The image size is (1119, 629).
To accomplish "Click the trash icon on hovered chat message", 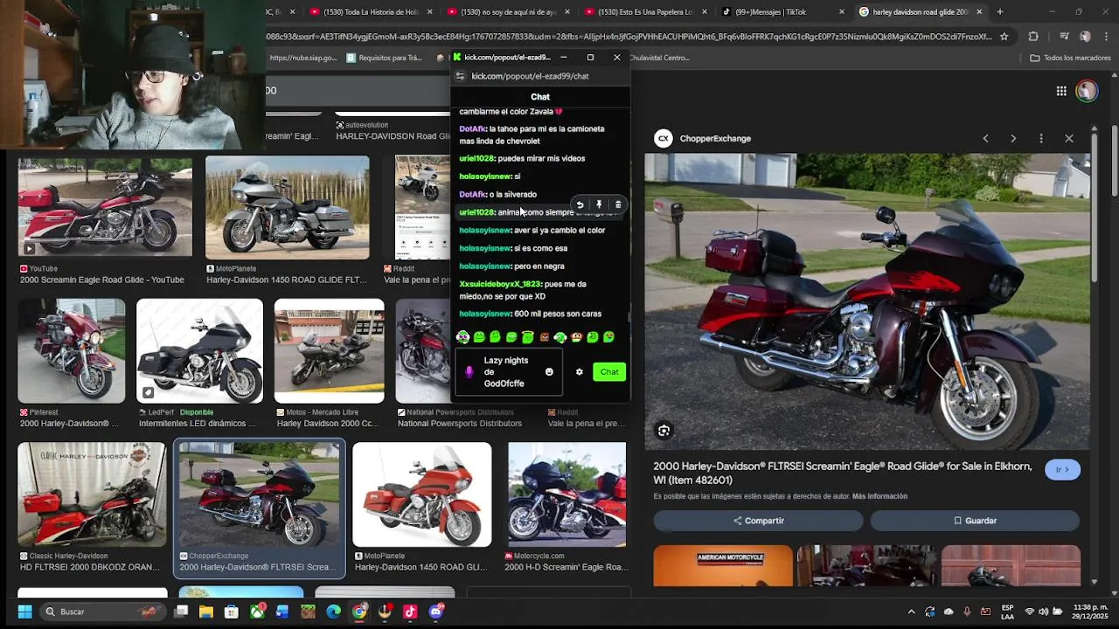I will coord(618,204).
